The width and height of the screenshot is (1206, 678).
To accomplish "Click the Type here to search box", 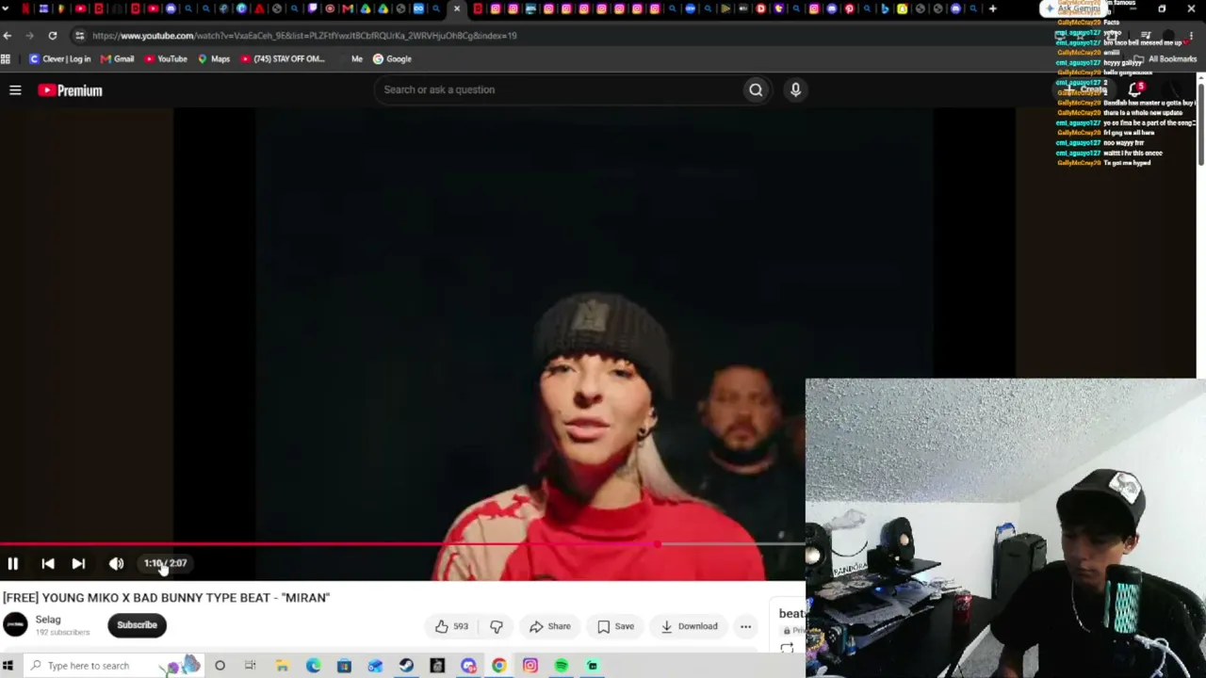I will [x=113, y=666].
